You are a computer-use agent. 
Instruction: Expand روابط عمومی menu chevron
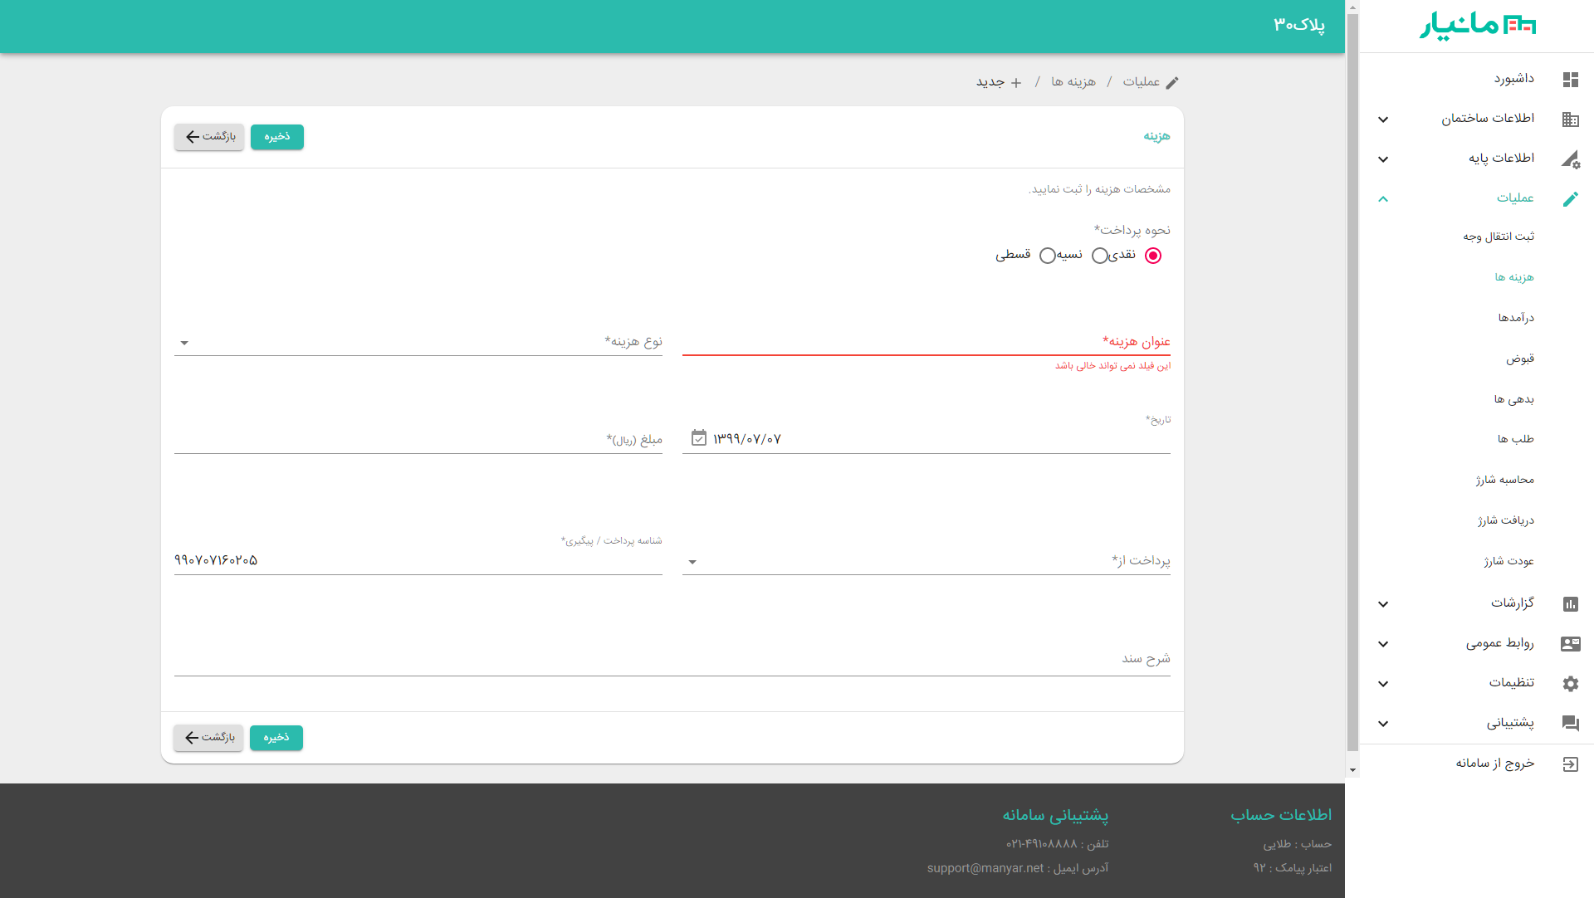[x=1383, y=644]
